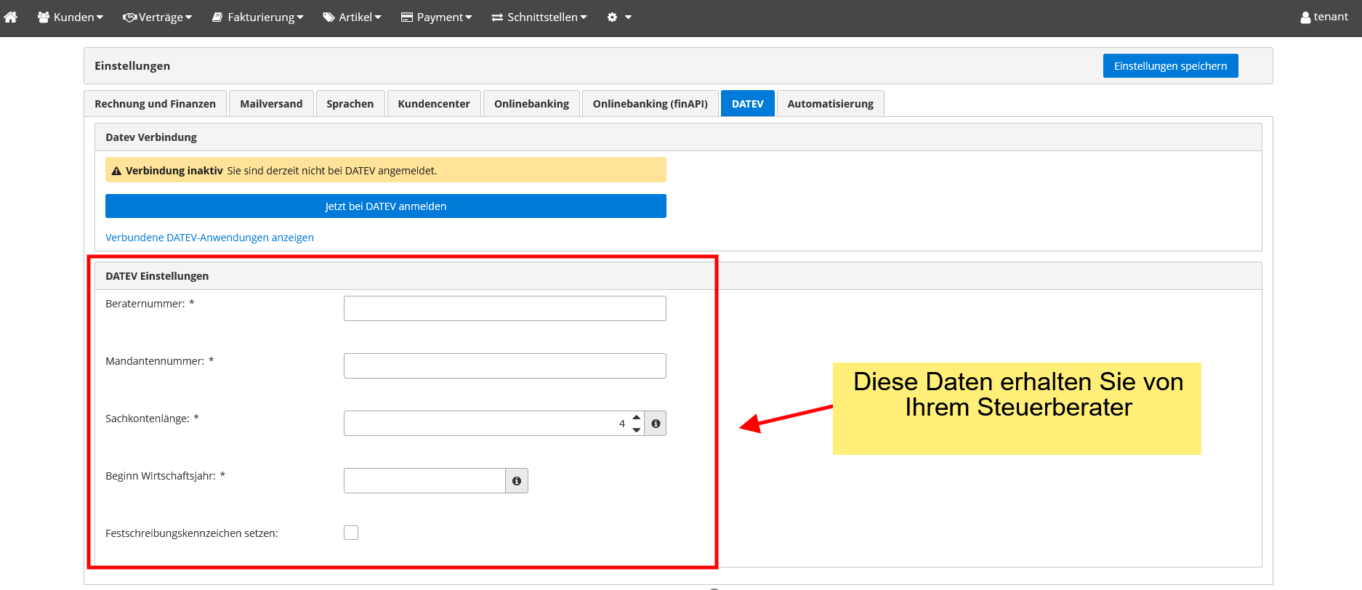
Task: Click info icon beside Sachkontenlänge field
Action: (656, 424)
